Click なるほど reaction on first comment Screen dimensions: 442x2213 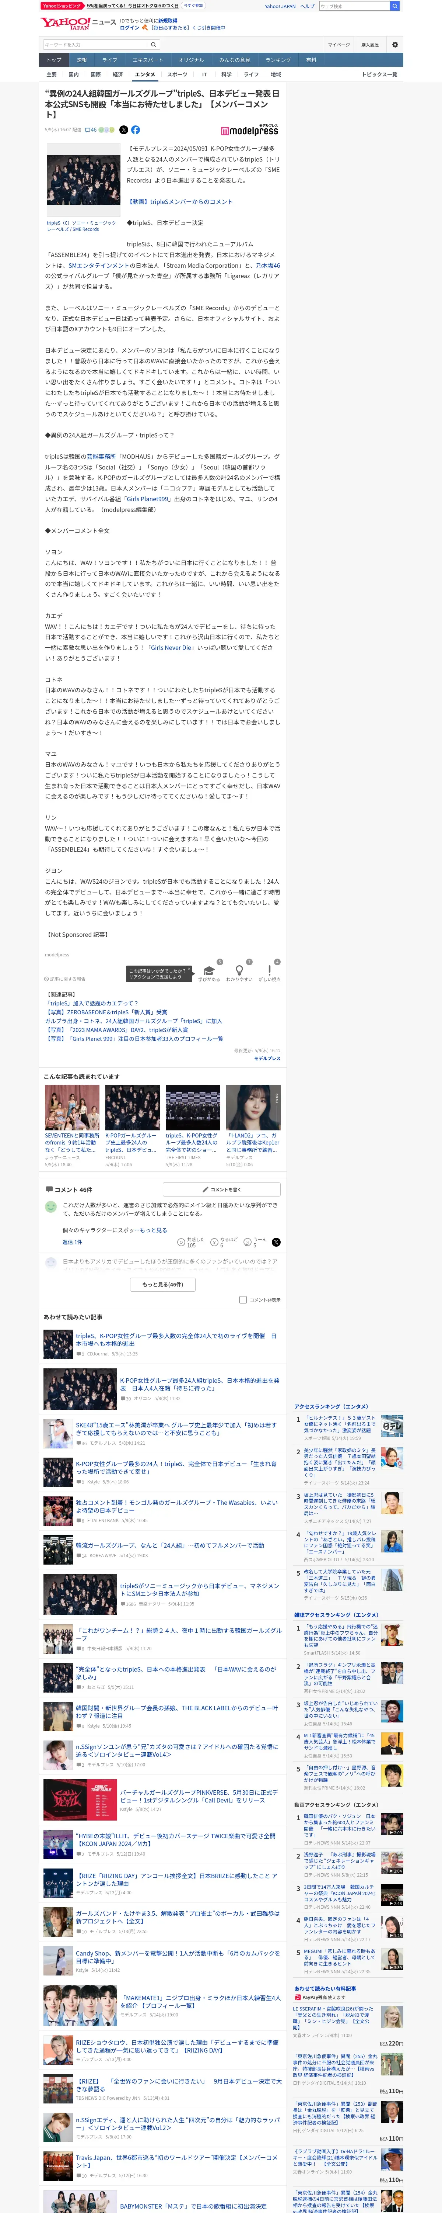tap(215, 1242)
